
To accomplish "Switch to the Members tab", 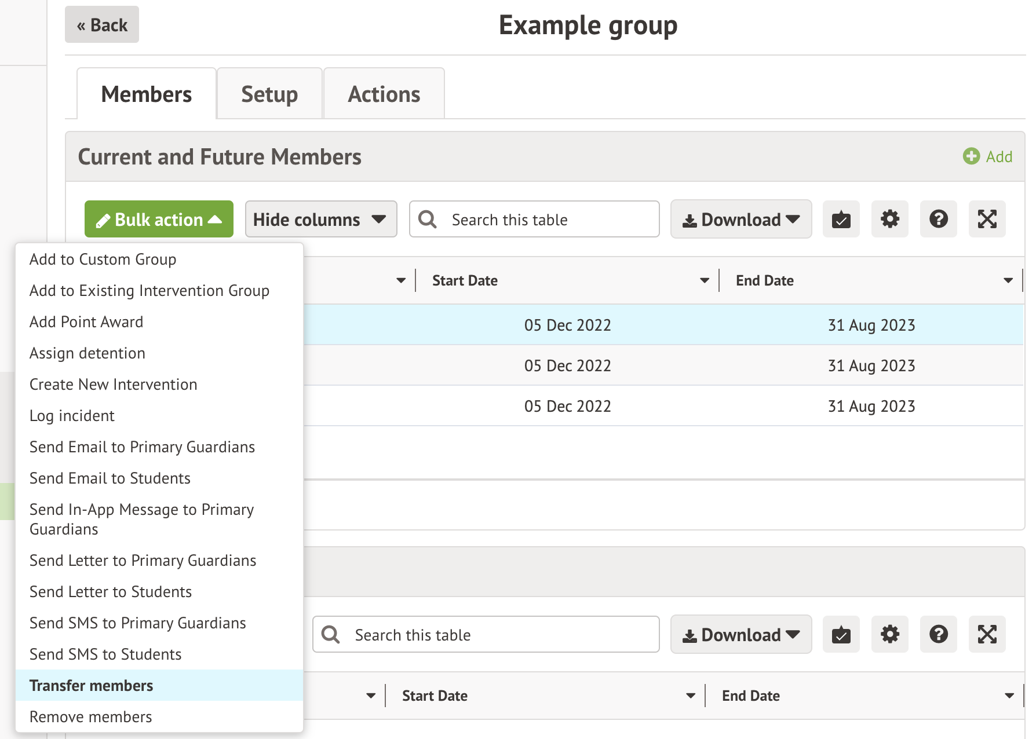I will point(147,94).
